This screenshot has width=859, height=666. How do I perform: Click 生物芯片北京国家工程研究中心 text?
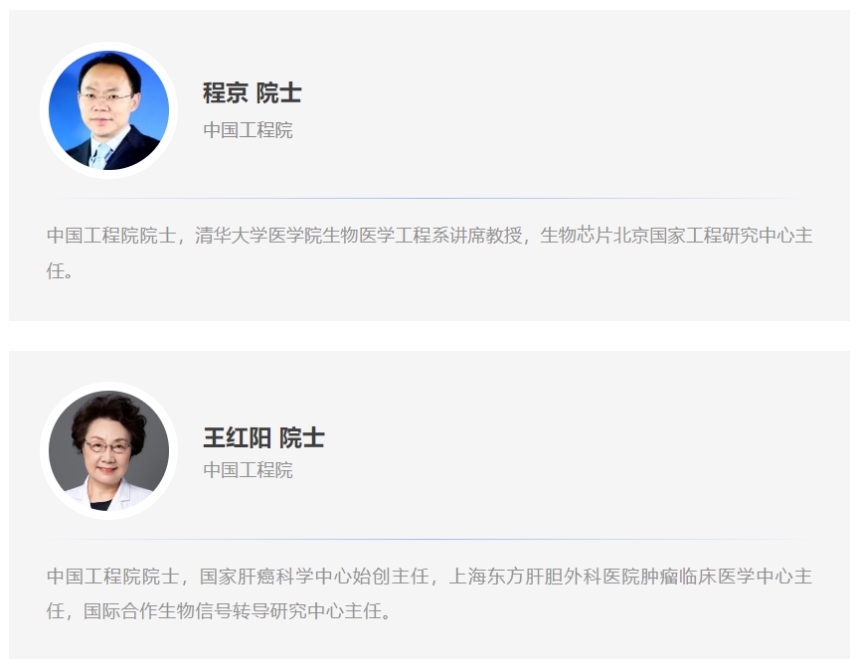[667, 236]
